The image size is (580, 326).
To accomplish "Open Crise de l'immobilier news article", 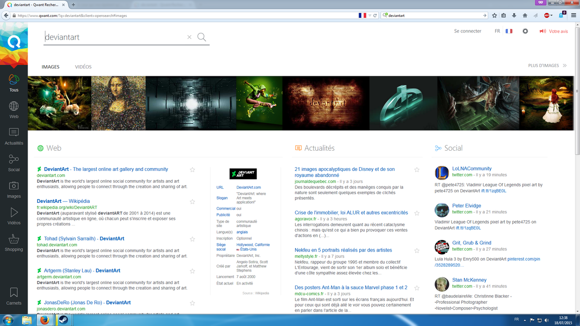I will pyautogui.click(x=351, y=213).
